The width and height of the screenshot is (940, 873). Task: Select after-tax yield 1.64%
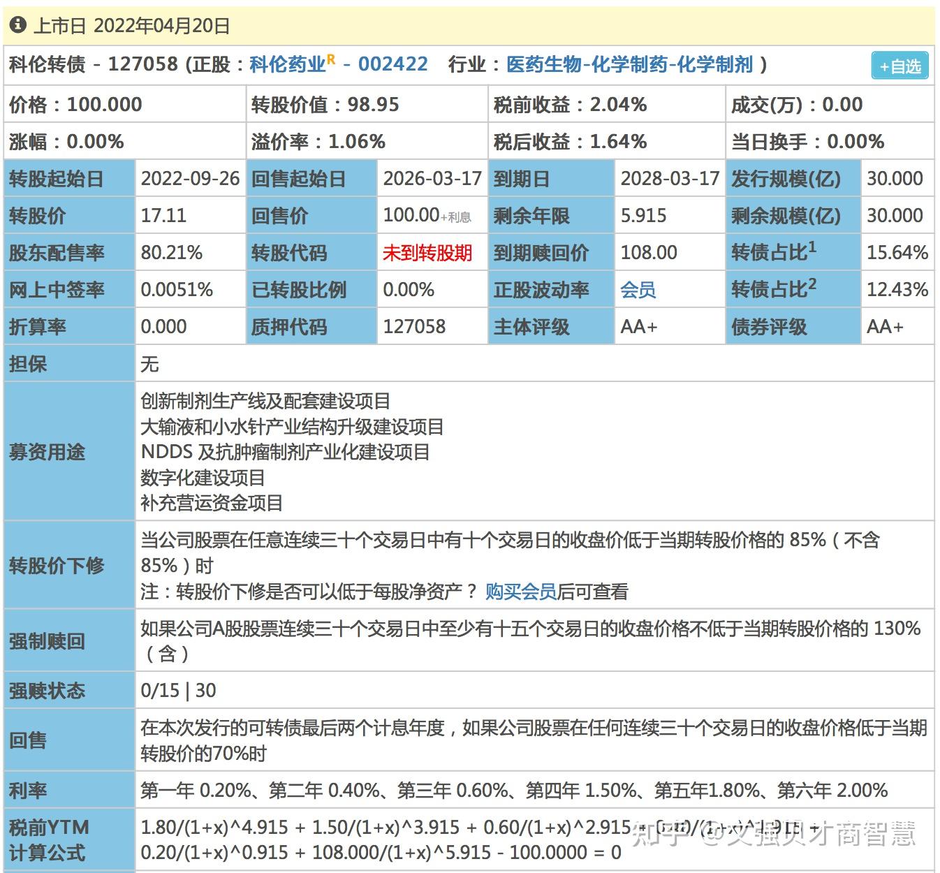click(618, 142)
